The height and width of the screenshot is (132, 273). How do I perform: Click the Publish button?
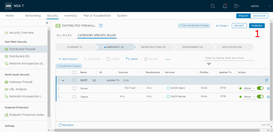pos(257,26)
